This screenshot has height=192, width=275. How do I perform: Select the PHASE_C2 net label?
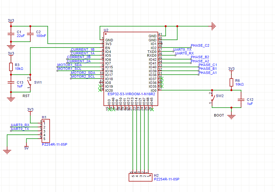200,45
